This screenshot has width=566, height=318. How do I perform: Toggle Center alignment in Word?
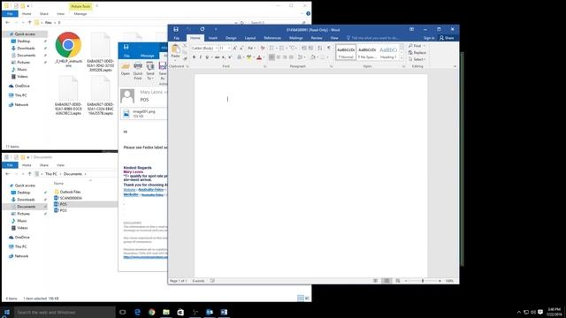click(x=279, y=57)
